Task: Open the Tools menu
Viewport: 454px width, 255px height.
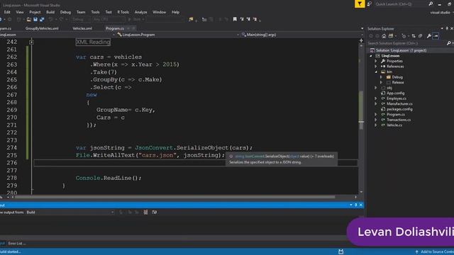Action: tap(95, 12)
